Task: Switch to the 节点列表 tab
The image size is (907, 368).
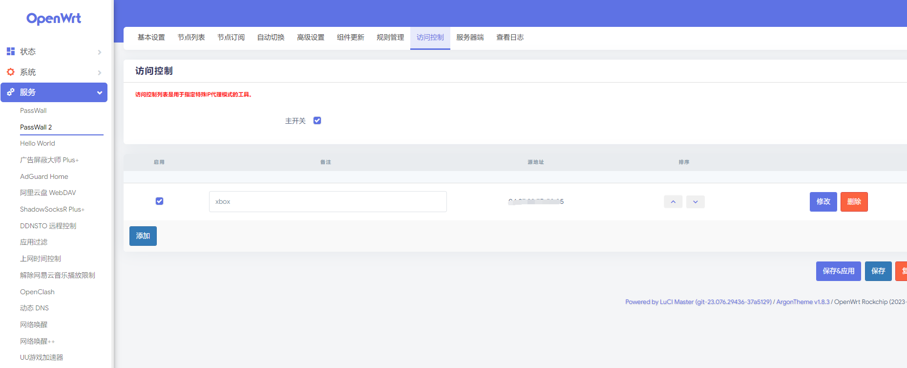Action: pos(191,38)
